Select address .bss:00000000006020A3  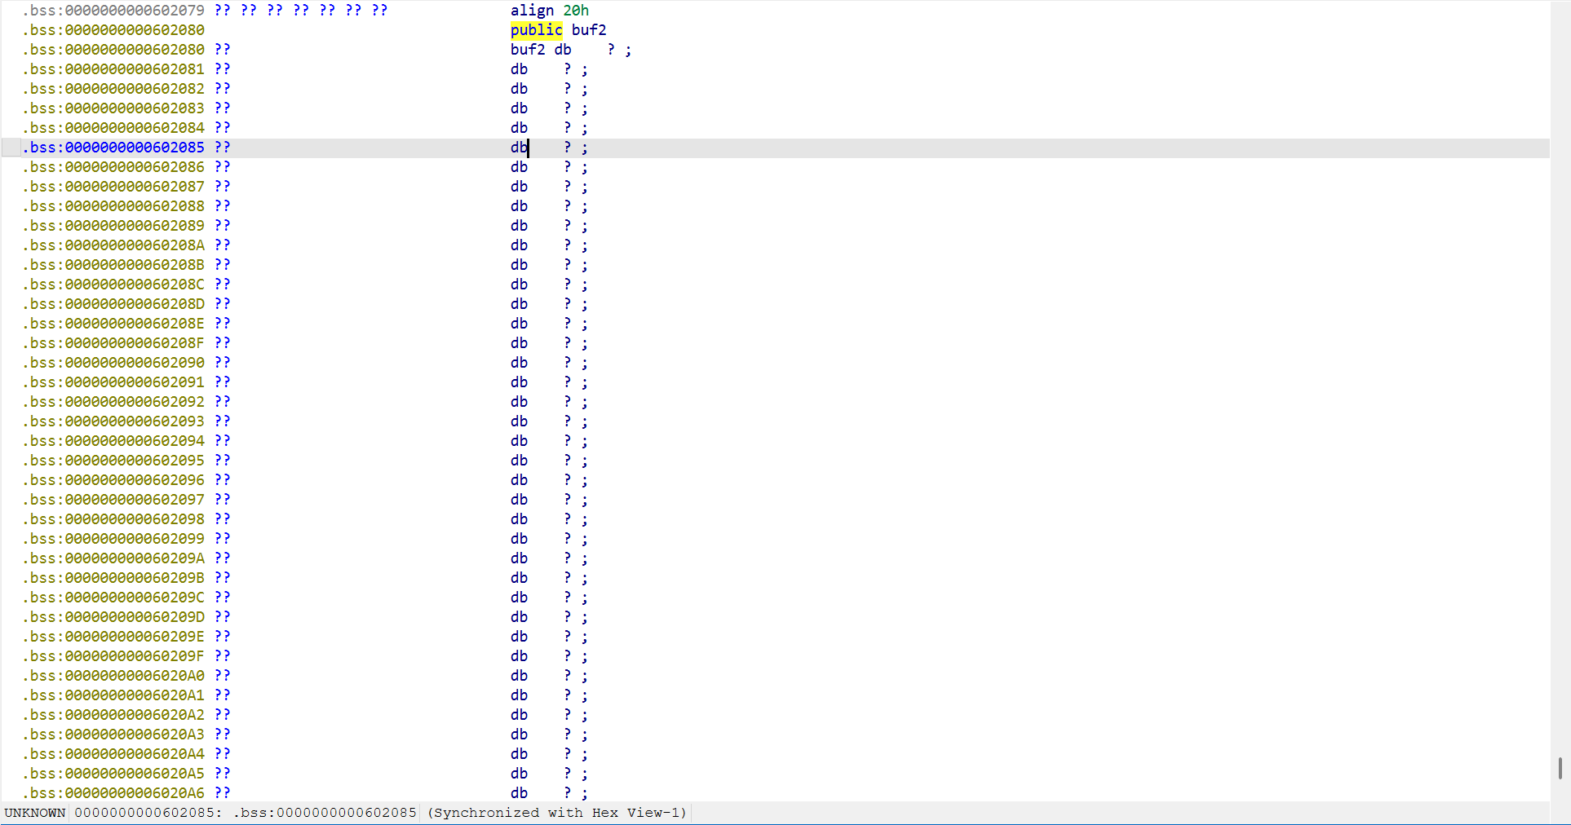coord(114,735)
